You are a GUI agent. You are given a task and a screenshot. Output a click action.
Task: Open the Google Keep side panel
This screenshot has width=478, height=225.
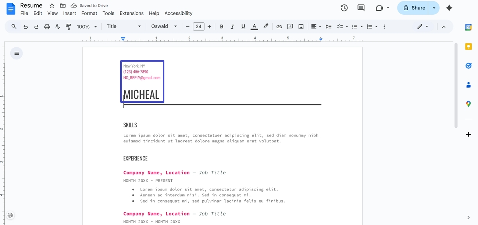pos(468,47)
